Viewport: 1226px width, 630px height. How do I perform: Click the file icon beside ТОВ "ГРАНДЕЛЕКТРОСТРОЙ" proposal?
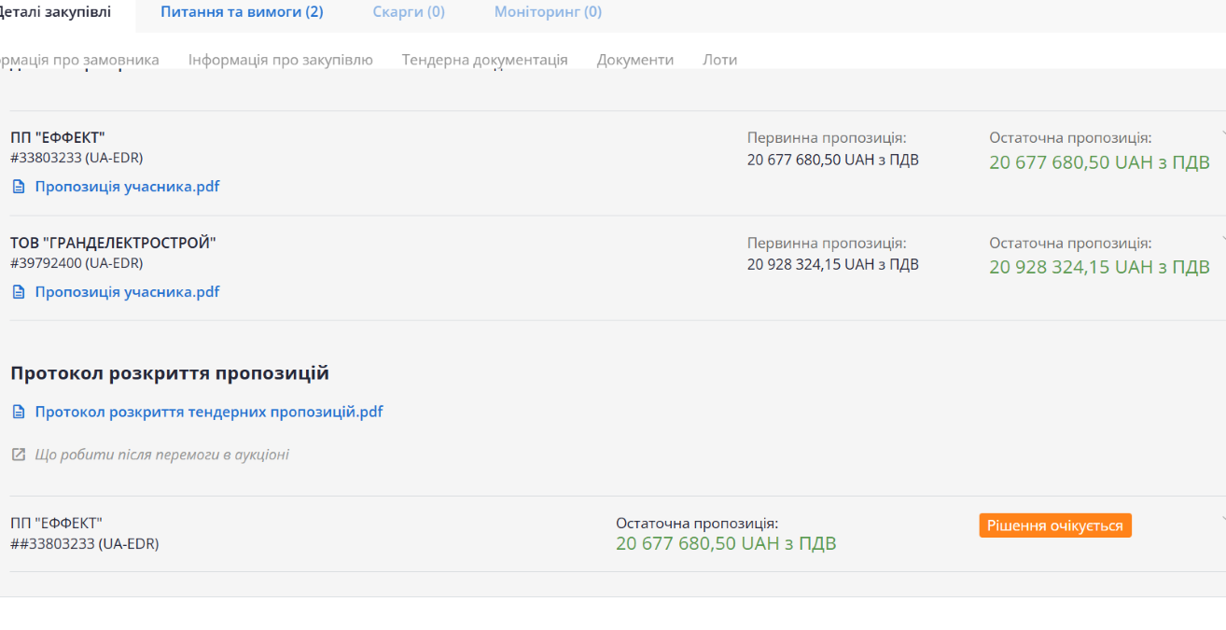click(19, 292)
